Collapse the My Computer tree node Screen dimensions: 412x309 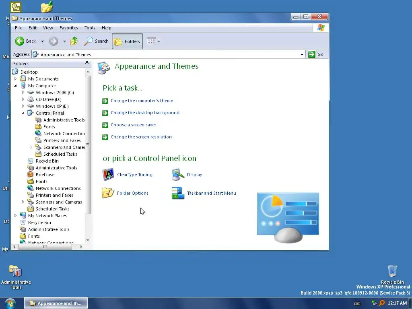click(x=16, y=86)
